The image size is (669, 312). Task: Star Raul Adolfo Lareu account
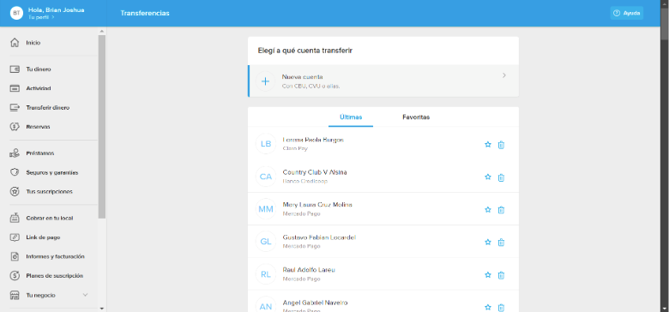488,275
